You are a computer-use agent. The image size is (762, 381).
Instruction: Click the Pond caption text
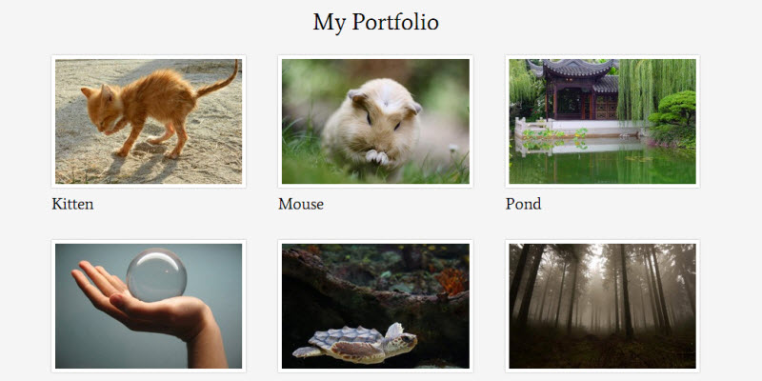click(523, 204)
